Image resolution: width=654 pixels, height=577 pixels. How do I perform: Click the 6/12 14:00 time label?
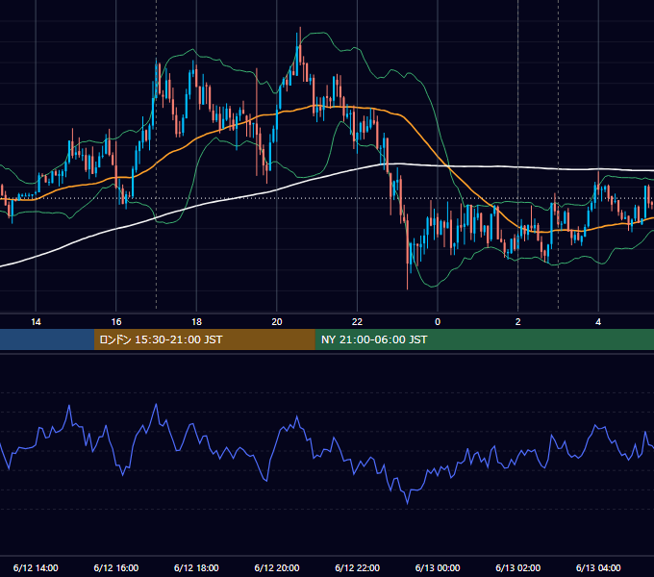[x=36, y=567]
